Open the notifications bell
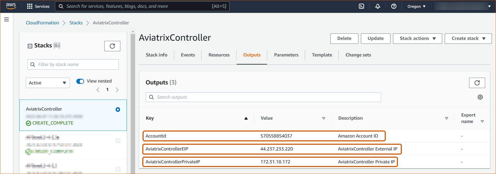 pyautogui.click(x=378, y=6)
